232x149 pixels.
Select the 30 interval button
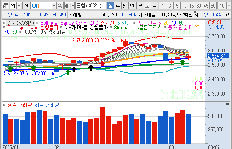pos(199,6)
